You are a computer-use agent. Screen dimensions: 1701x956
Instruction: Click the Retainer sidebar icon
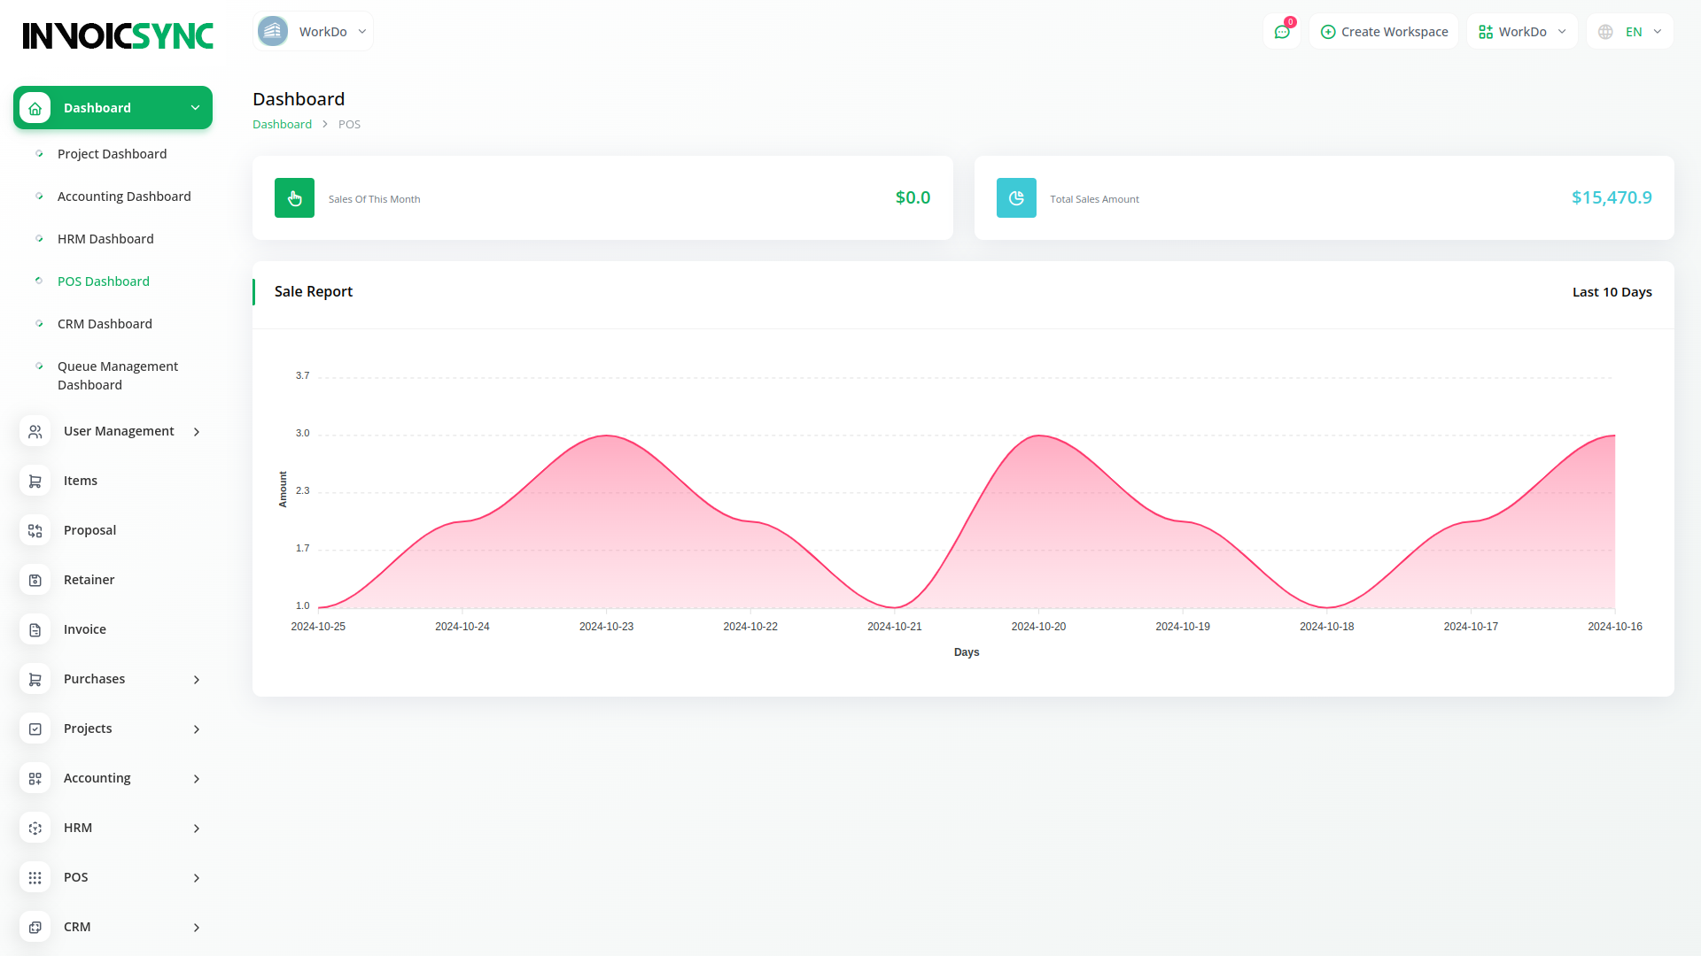point(35,580)
